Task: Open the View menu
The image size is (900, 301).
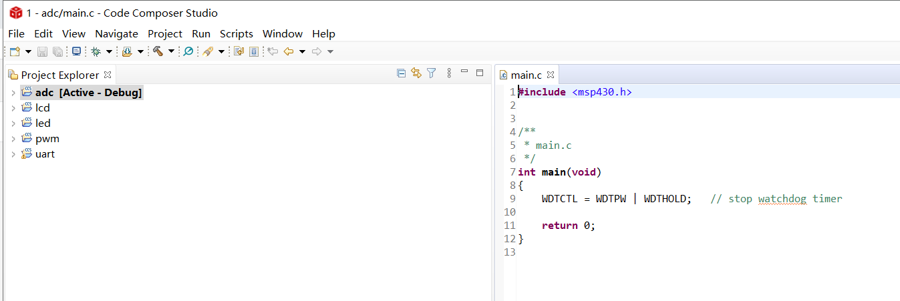Action: pos(73,33)
